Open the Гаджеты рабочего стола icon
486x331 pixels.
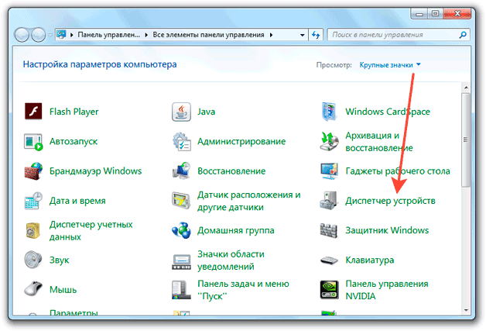pyautogui.click(x=329, y=171)
